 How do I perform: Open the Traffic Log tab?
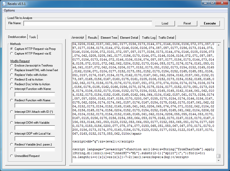(x=148, y=37)
